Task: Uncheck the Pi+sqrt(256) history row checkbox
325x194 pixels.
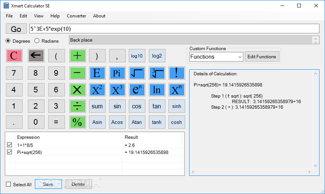Action: [x=9, y=152]
